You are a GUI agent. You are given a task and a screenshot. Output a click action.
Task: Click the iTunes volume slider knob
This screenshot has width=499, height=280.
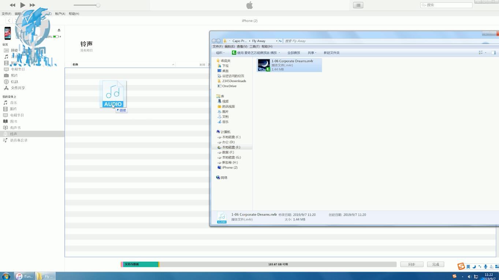coord(98,5)
